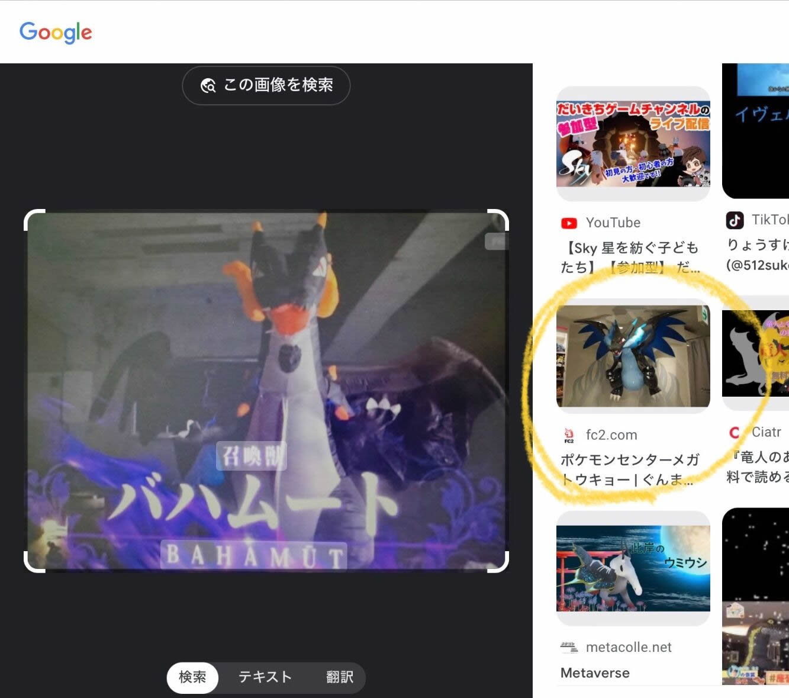Click the YouTube source icon
The width and height of the screenshot is (789, 698).
(569, 223)
